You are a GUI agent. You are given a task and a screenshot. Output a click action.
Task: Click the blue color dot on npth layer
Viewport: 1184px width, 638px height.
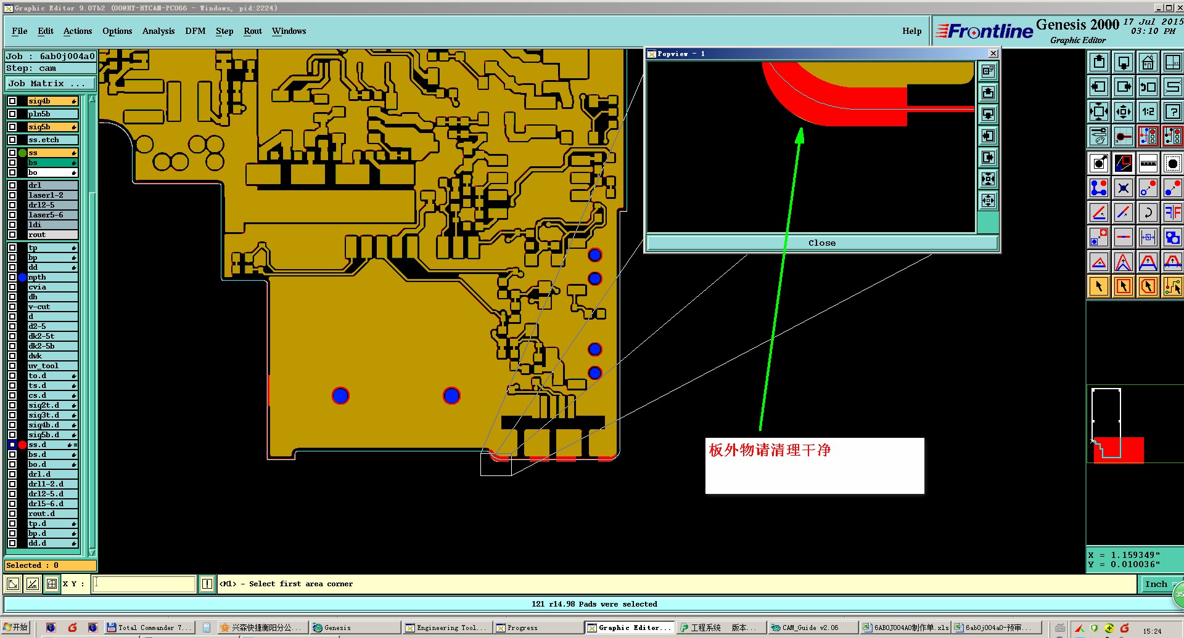tap(23, 277)
